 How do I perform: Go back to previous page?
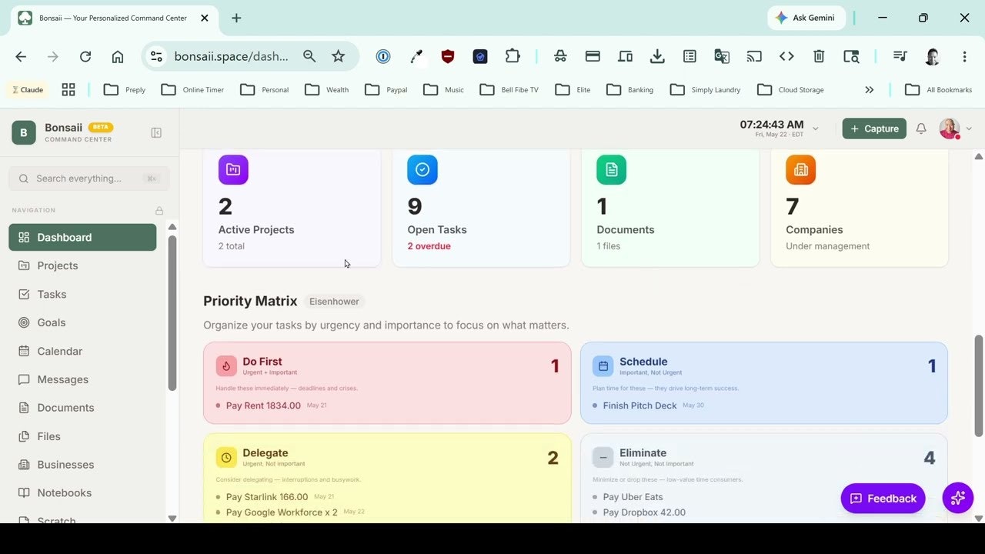coord(21,56)
